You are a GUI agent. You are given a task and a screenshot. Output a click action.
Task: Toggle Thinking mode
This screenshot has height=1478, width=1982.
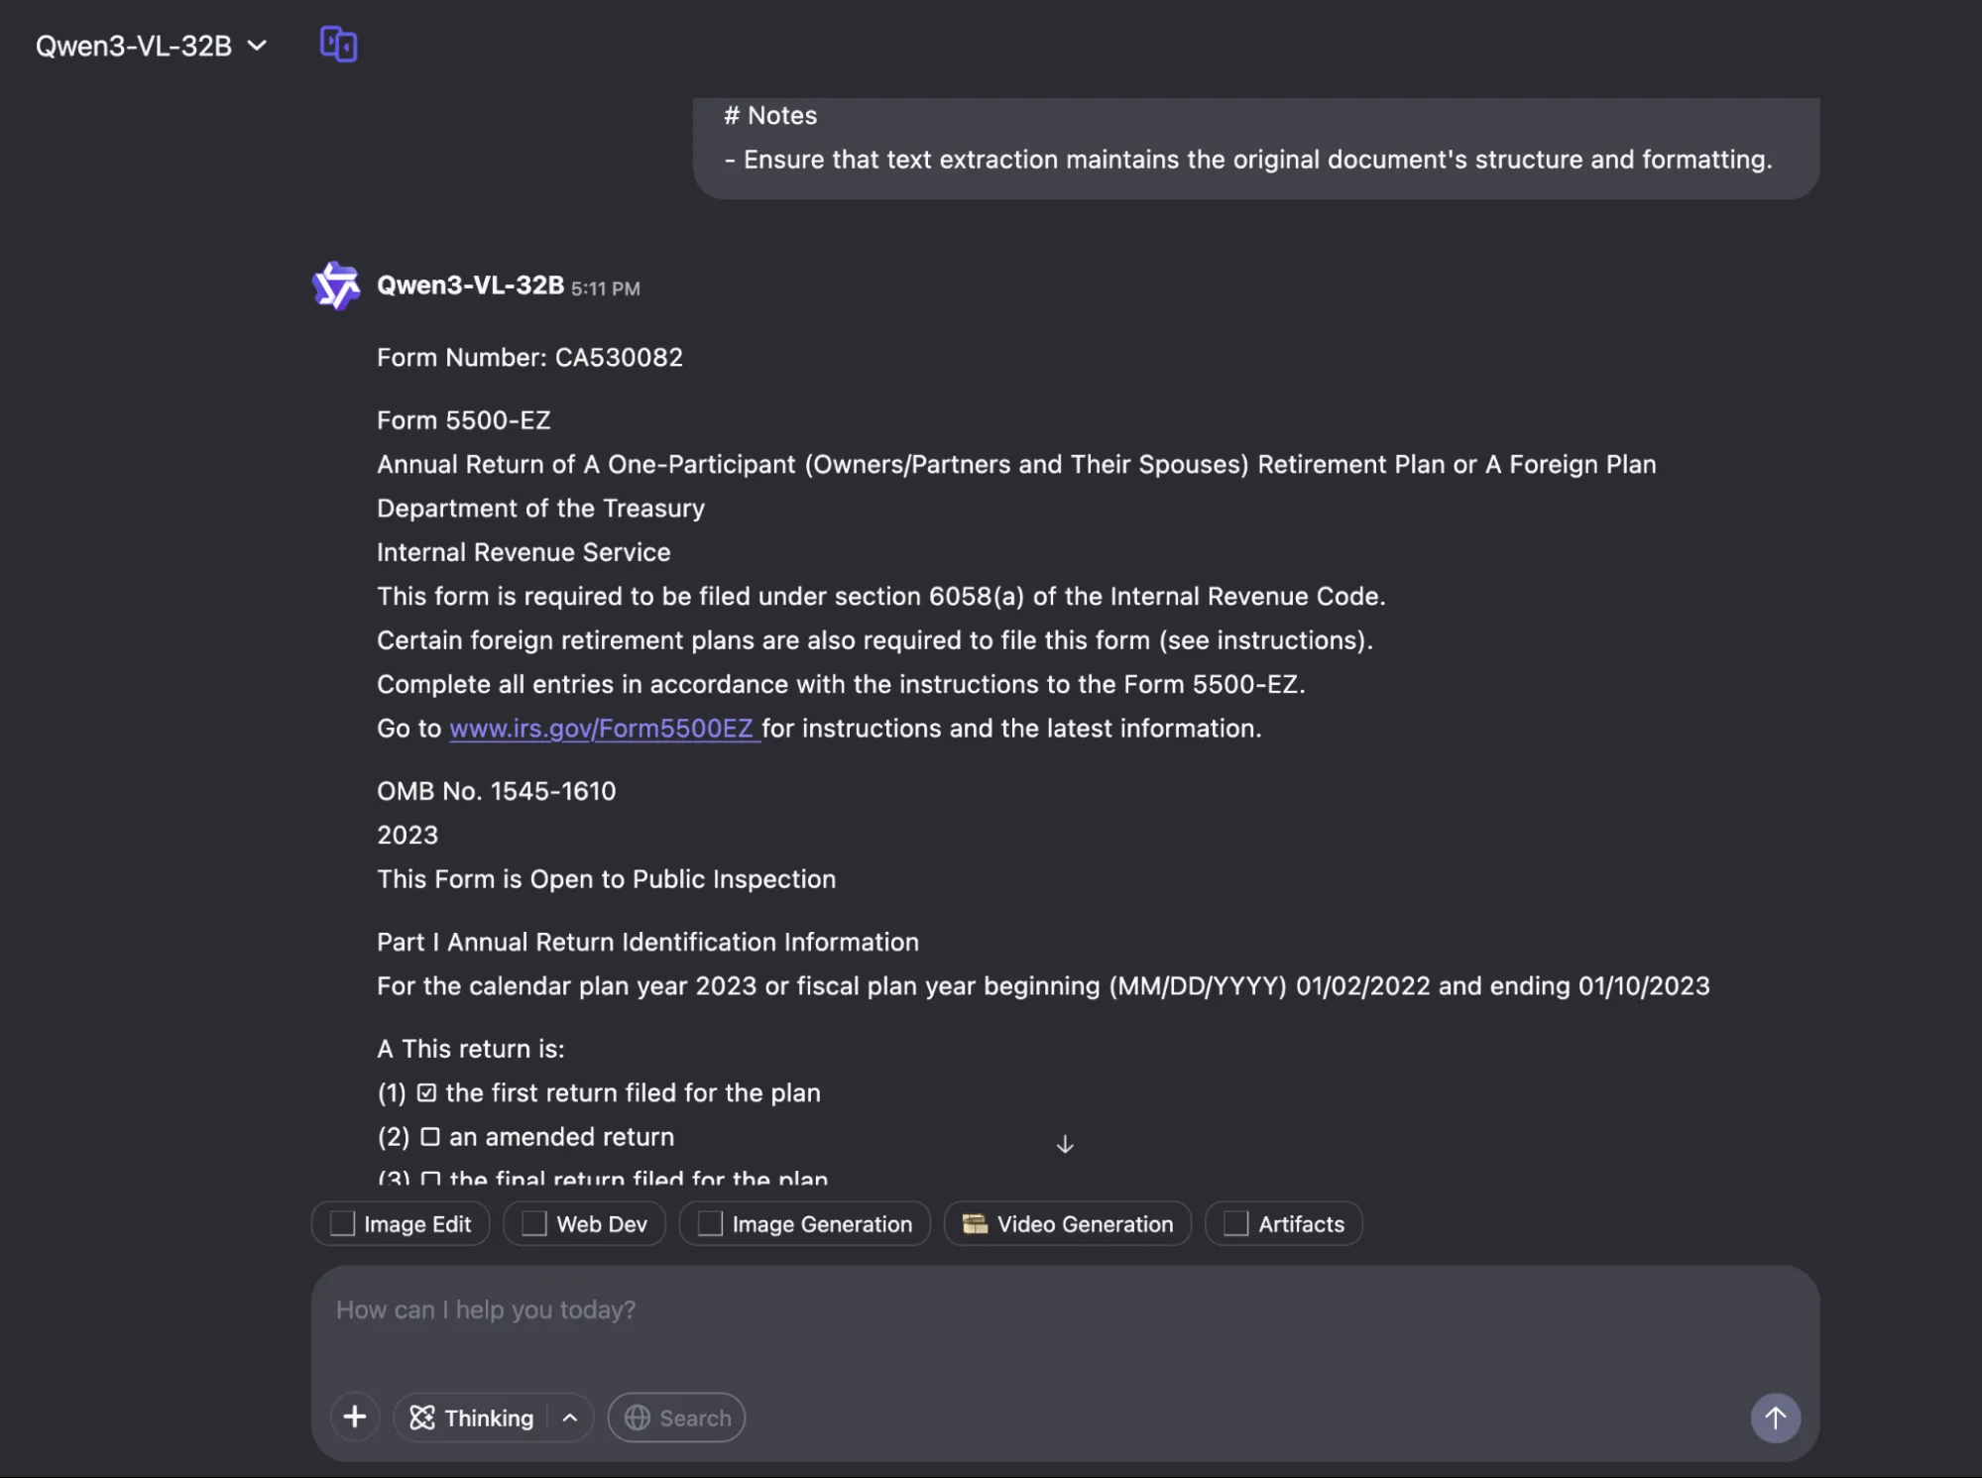point(473,1419)
